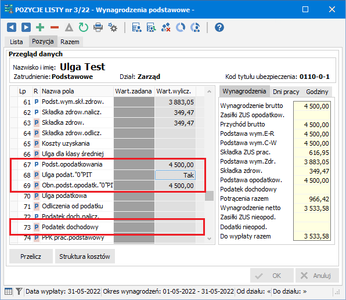Open Struktura kosztów
The height and width of the screenshot is (300, 346).
[85, 256]
